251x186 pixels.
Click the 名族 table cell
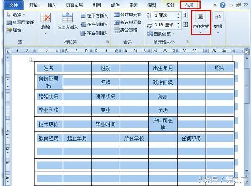[105, 82]
